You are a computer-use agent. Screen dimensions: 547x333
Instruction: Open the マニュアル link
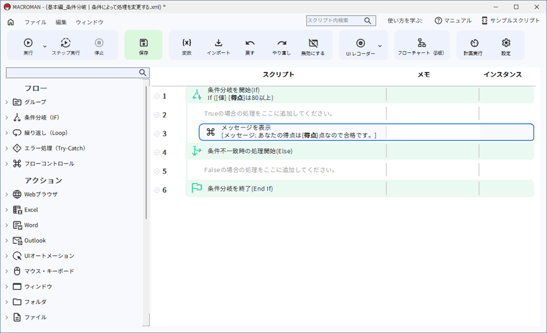coord(453,21)
